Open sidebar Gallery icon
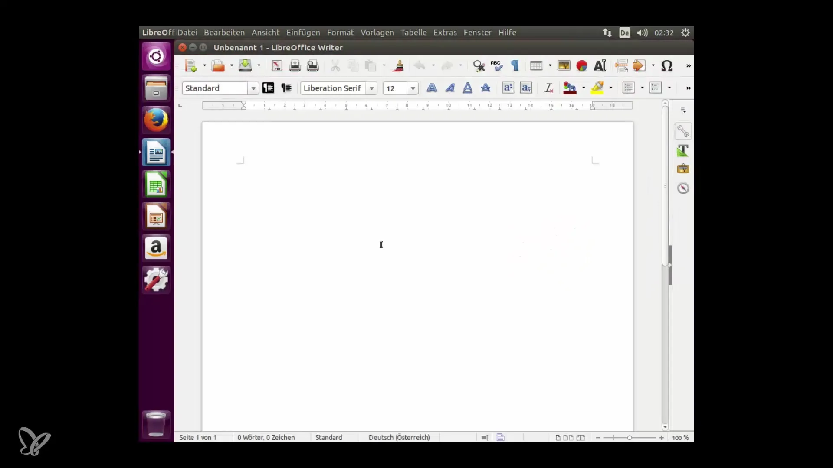Image resolution: width=833 pixels, height=468 pixels. click(683, 169)
